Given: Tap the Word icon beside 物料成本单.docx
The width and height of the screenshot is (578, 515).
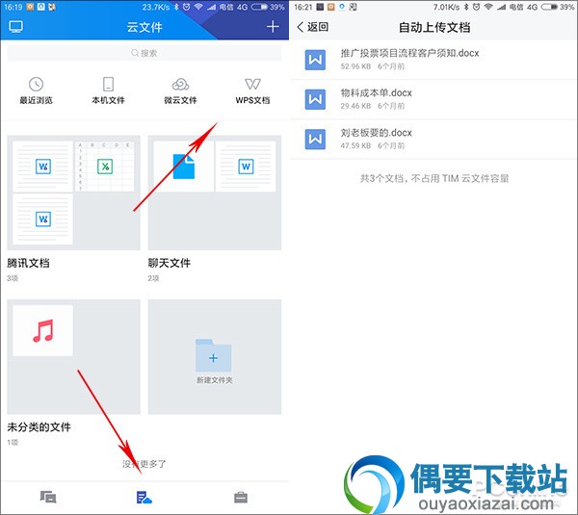Looking at the screenshot, I should point(315,99).
